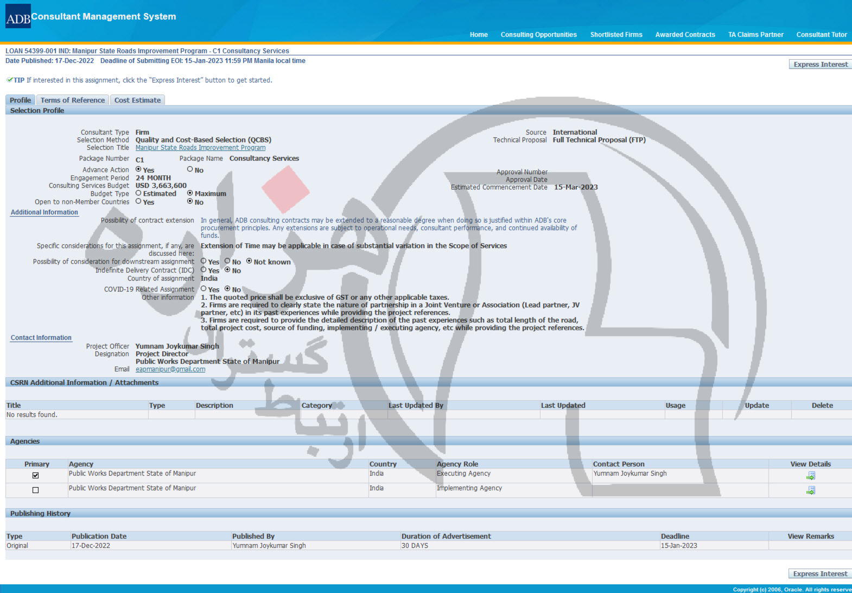852x593 pixels.
Task: Open Consultant Tutor menu
Action: [822, 35]
